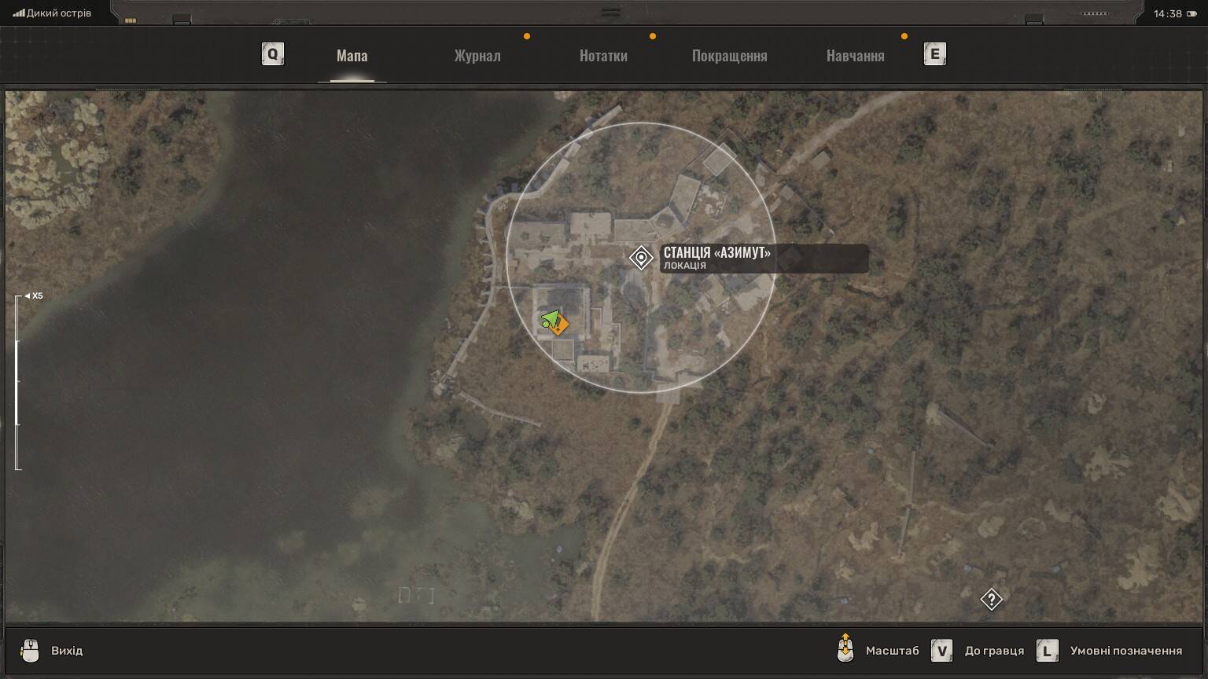Click the mouse icon next to Вихід

tap(30, 651)
